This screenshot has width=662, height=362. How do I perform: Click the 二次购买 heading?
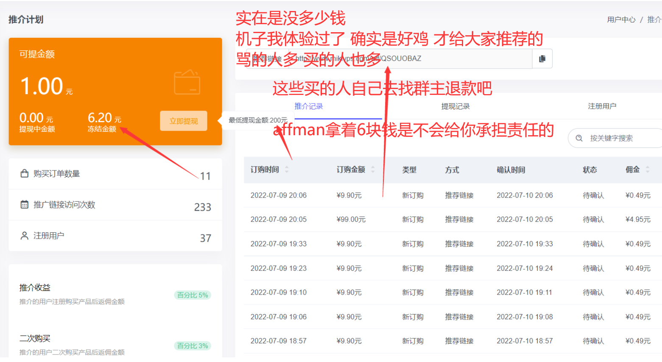pos(35,338)
